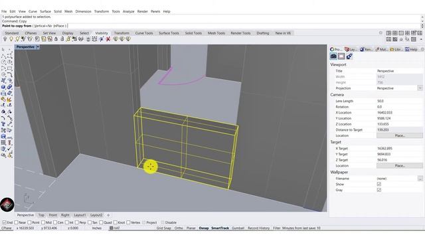The height and width of the screenshot is (239, 425).
Task: Open the Projection dropdown
Action: click(x=420, y=88)
